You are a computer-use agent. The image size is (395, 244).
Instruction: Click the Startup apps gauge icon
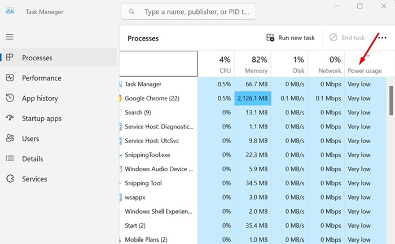(x=10, y=118)
